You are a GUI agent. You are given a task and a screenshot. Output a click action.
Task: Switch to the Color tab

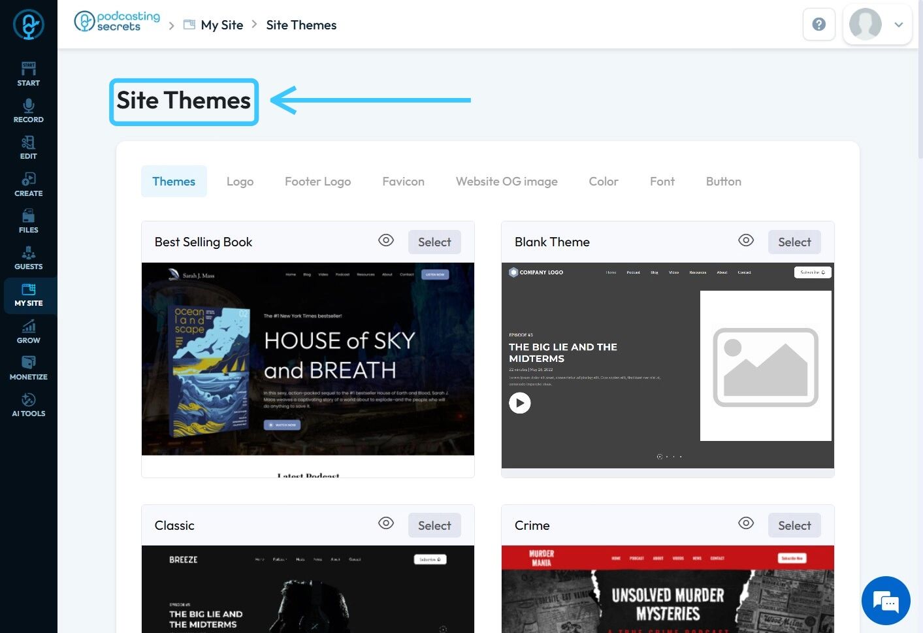604,182
